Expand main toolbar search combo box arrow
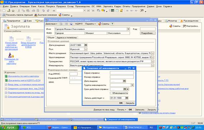 click(85, 11)
